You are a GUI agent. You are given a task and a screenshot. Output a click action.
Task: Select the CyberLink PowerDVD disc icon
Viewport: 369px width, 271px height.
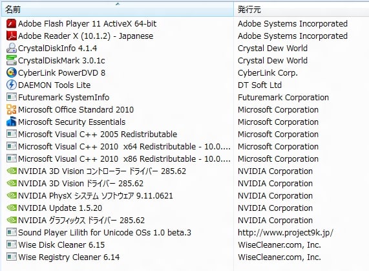coord(11,72)
